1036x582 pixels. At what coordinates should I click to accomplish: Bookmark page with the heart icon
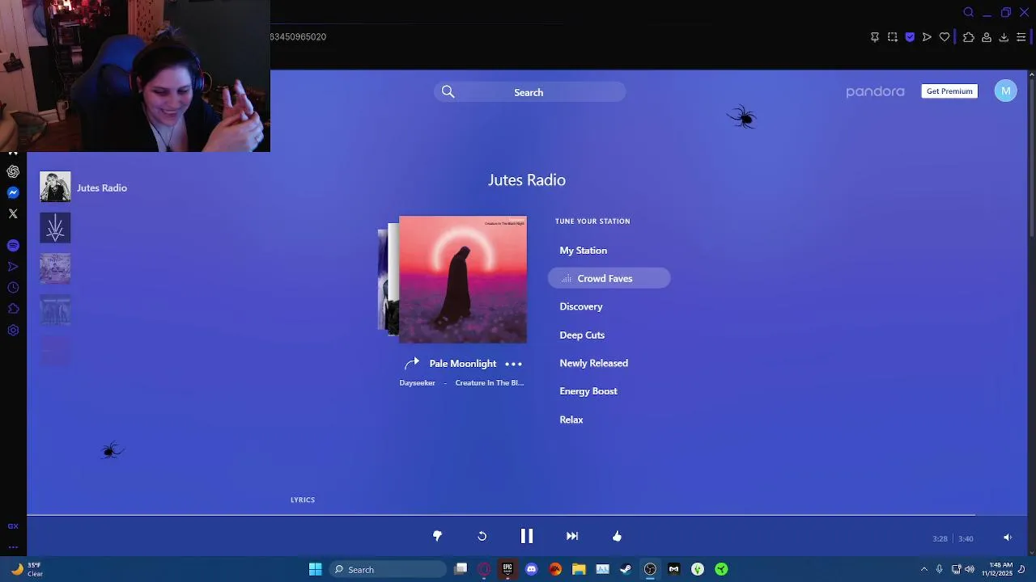point(945,37)
